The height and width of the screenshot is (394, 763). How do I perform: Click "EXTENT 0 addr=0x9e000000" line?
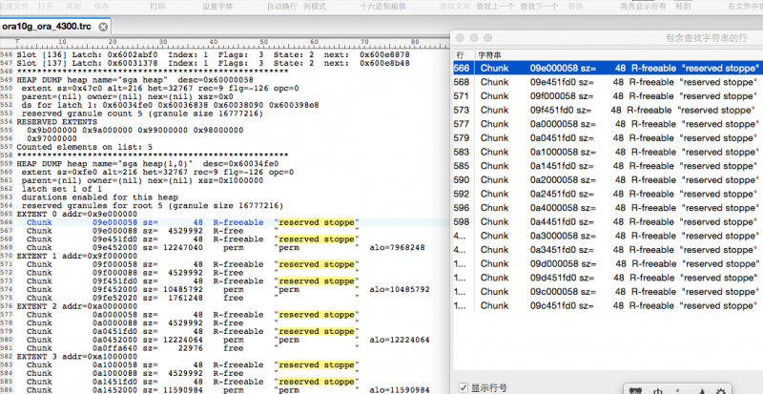click(77, 214)
